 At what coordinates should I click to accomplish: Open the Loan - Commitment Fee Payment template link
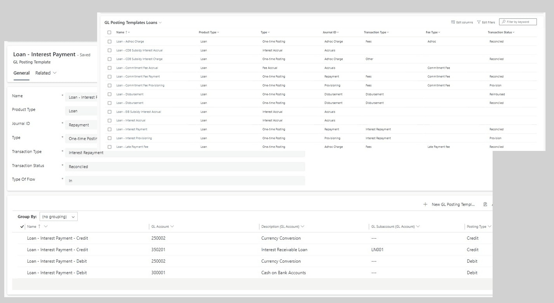click(x=138, y=77)
